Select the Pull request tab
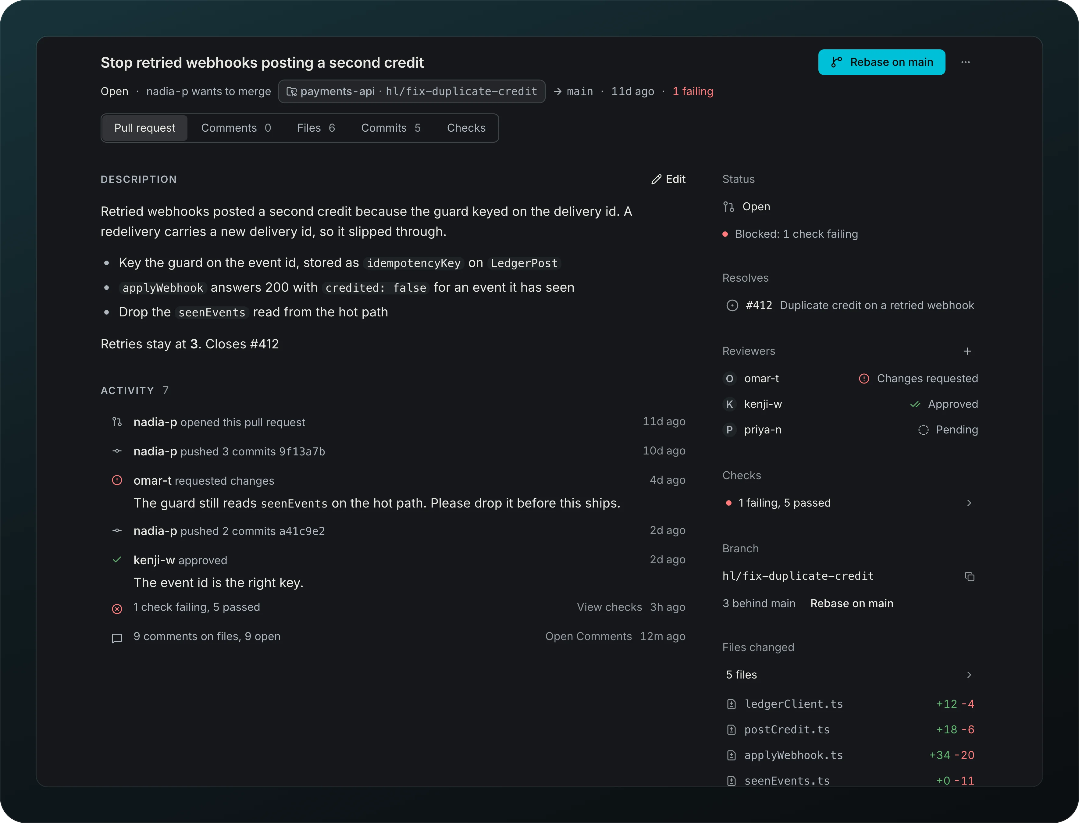This screenshot has height=823, width=1079. (x=144, y=128)
